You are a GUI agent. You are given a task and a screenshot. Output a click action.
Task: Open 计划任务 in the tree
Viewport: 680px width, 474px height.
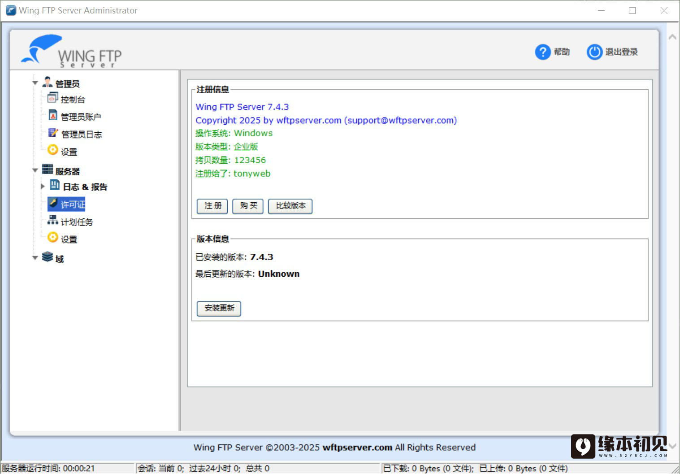coord(77,222)
